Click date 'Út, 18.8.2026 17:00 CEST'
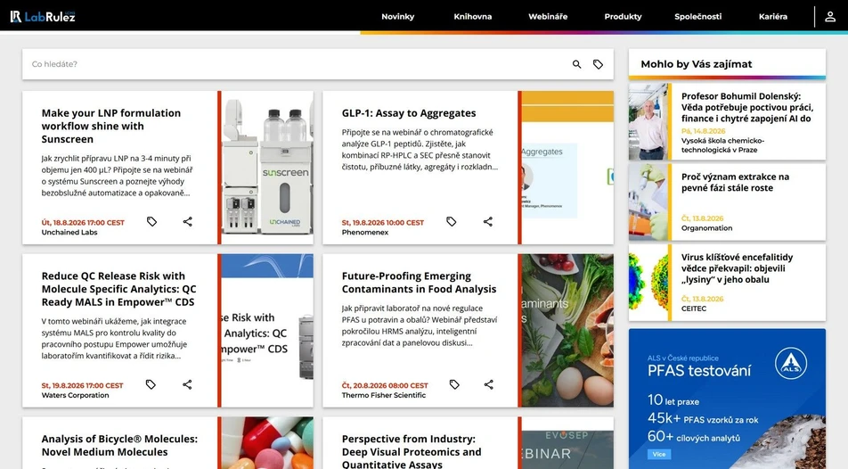Screen dimensions: 848x469 click(83, 223)
